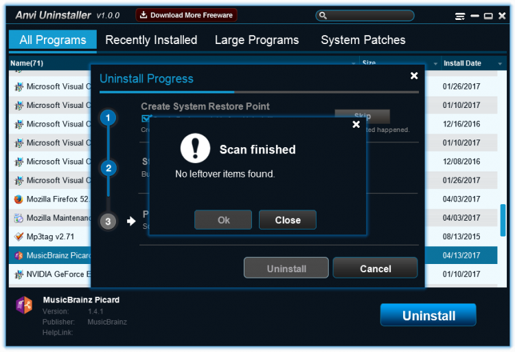This screenshot has width=515, height=352.
Task: Click the program list scrollbar thumb
Action: click(503, 220)
